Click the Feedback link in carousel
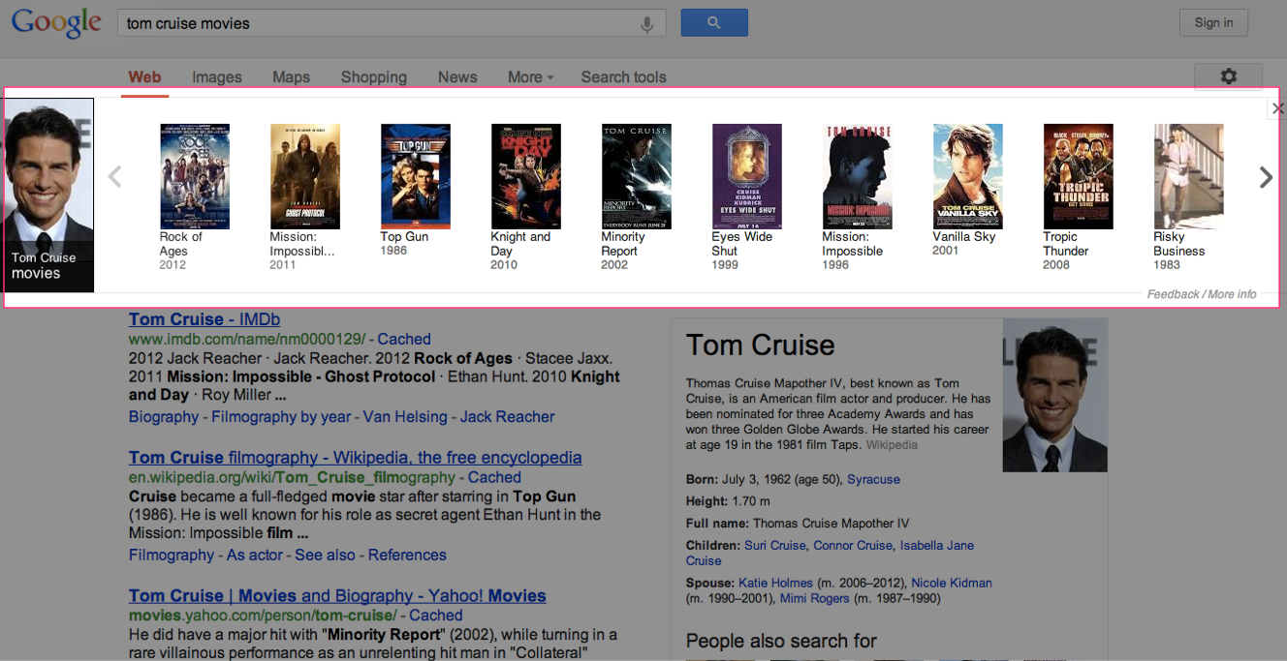 [x=1173, y=294]
